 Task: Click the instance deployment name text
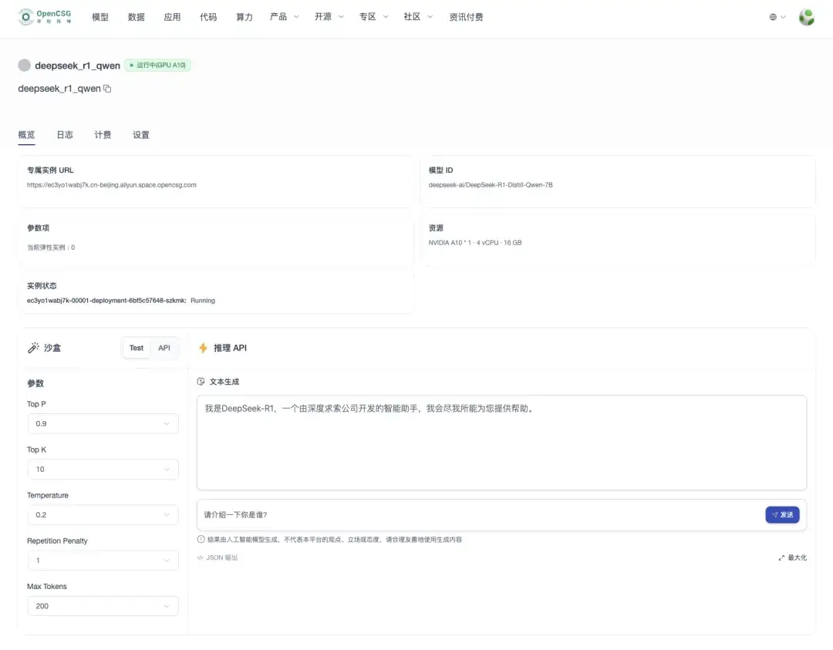pyautogui.click(x=106, y=301)
